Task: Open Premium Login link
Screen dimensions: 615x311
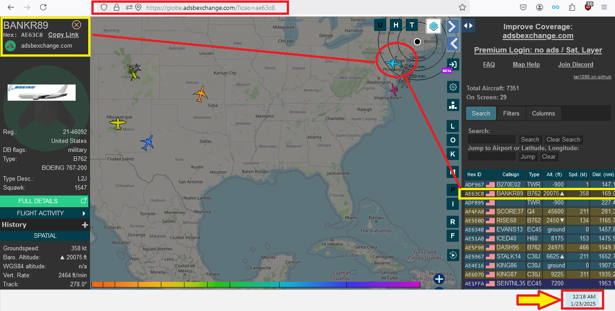Action: [x=538, y=50]
